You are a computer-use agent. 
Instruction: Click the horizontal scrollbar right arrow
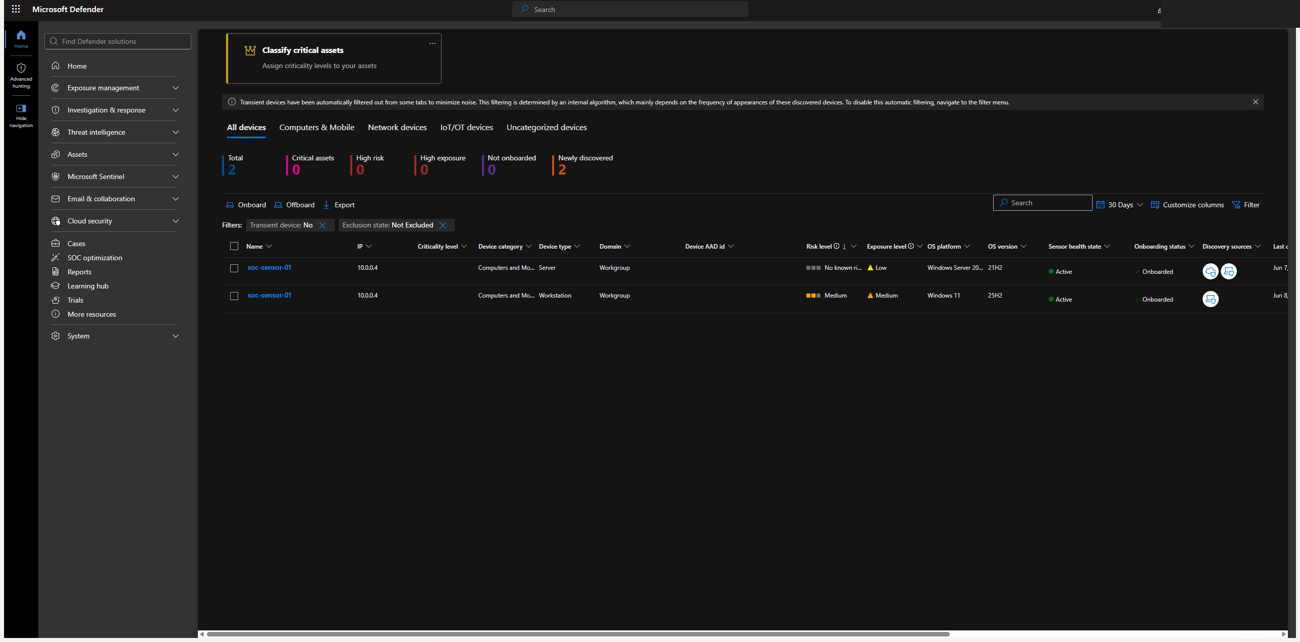click(1283, 634)
